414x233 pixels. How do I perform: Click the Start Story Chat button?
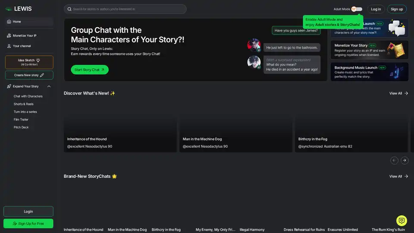click(x=90, y=69)
